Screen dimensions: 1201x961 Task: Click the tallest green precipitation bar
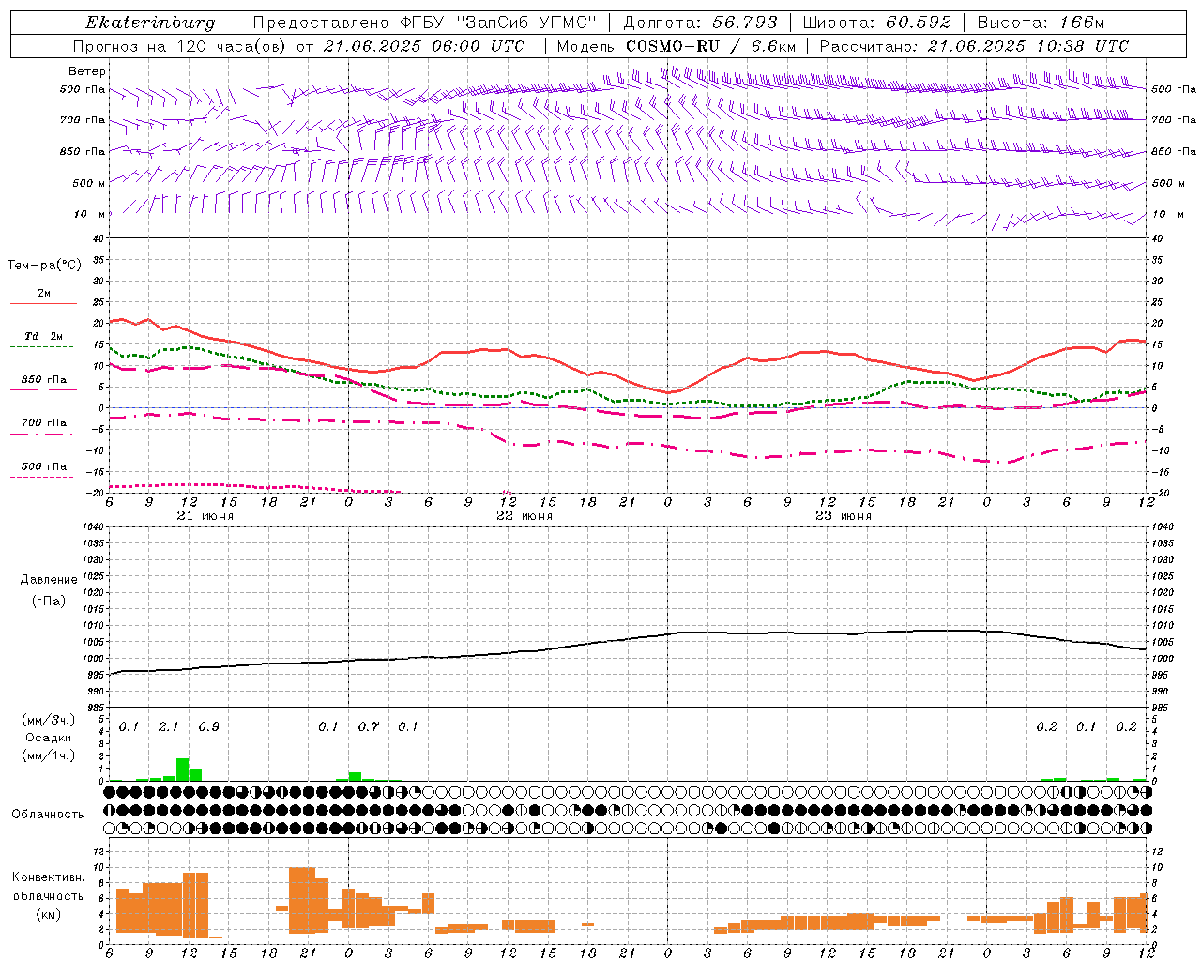coord(183,770)
